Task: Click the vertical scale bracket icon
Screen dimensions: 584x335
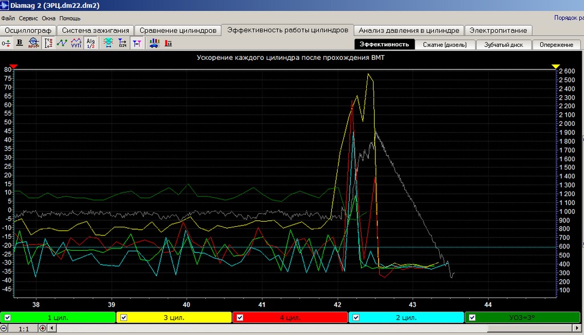Action: 48,43
